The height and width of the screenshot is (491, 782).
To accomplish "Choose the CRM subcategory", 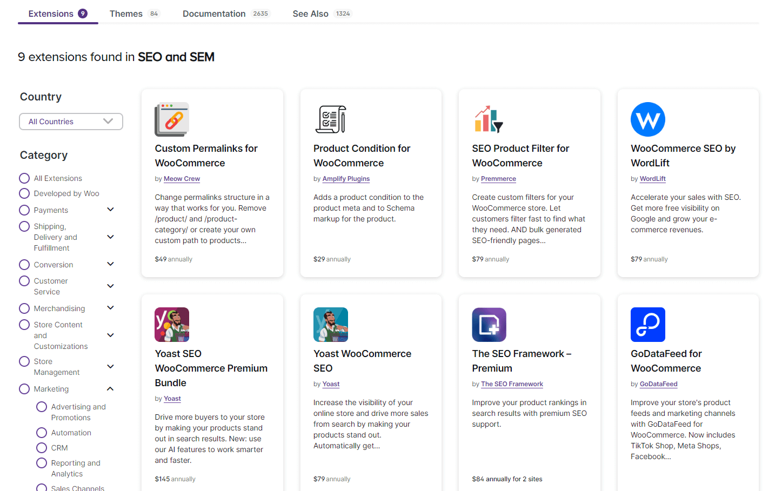I will click(42, 448).
